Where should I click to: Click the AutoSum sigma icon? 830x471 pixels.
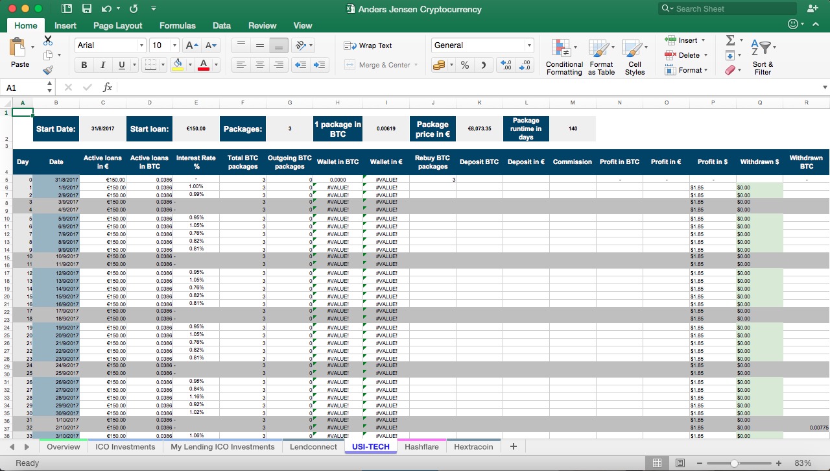[x=730, y=40]
